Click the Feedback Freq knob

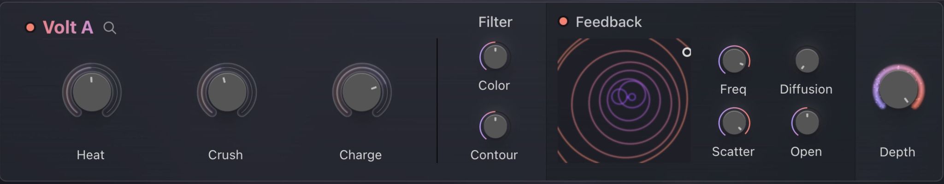[734, 61]
